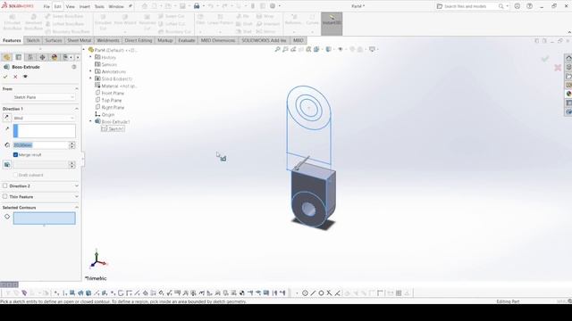Open the Options gear icon in the toolbar
The height and width of the screenshot is (321, 572).
coord(273,6)
